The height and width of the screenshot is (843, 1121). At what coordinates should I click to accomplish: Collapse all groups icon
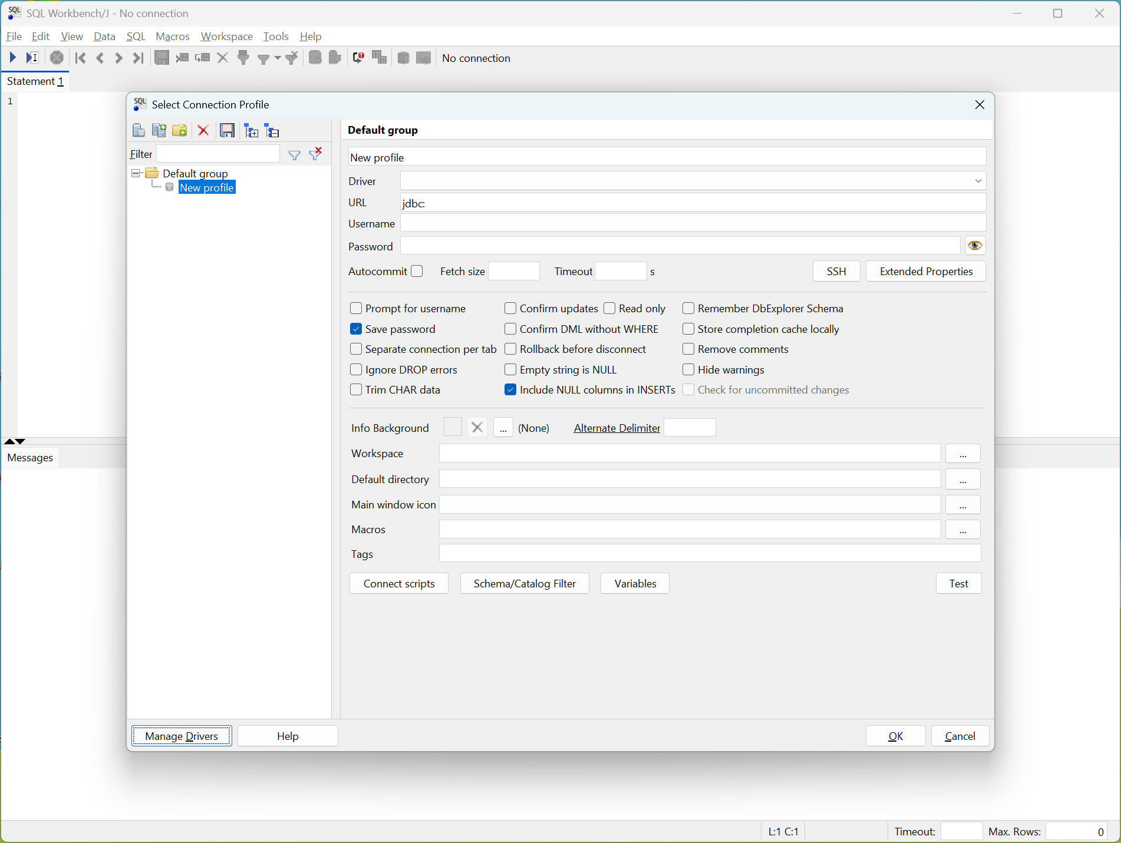click(x=272, y=130)
